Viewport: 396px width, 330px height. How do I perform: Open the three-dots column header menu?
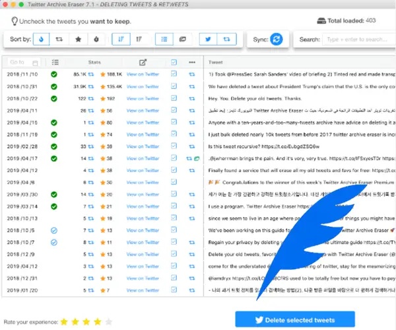[x=192, y=62]
